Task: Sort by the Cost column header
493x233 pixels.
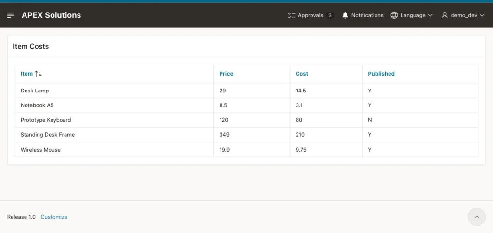Action: click(x=302, y=74)
